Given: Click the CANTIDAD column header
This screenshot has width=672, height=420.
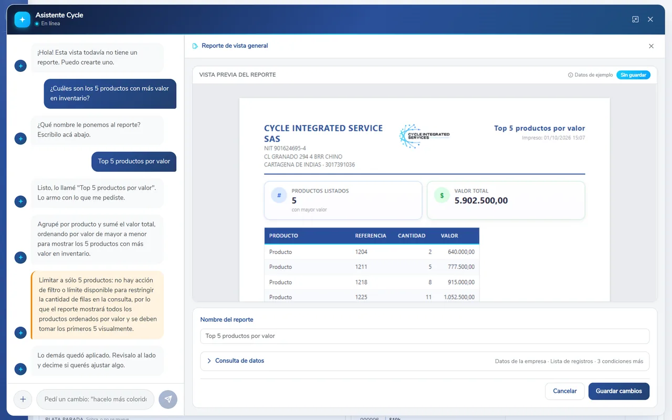Looking at the screenshot, I should 412,236.
